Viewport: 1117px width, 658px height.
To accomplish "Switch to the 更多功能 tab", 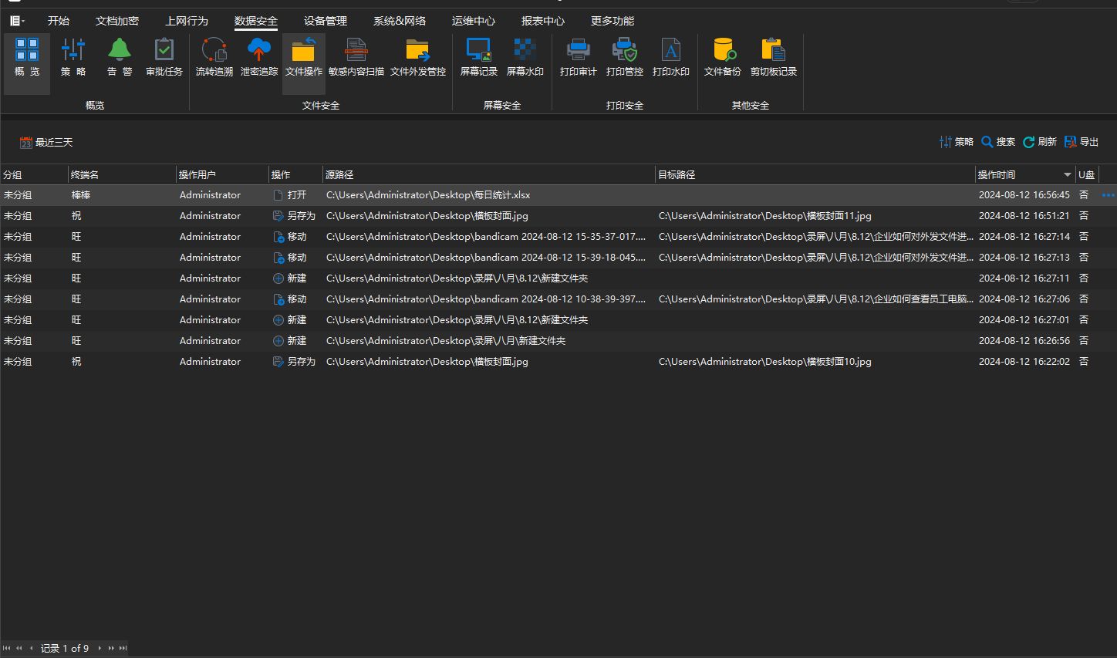I will [x=612, y=21].
